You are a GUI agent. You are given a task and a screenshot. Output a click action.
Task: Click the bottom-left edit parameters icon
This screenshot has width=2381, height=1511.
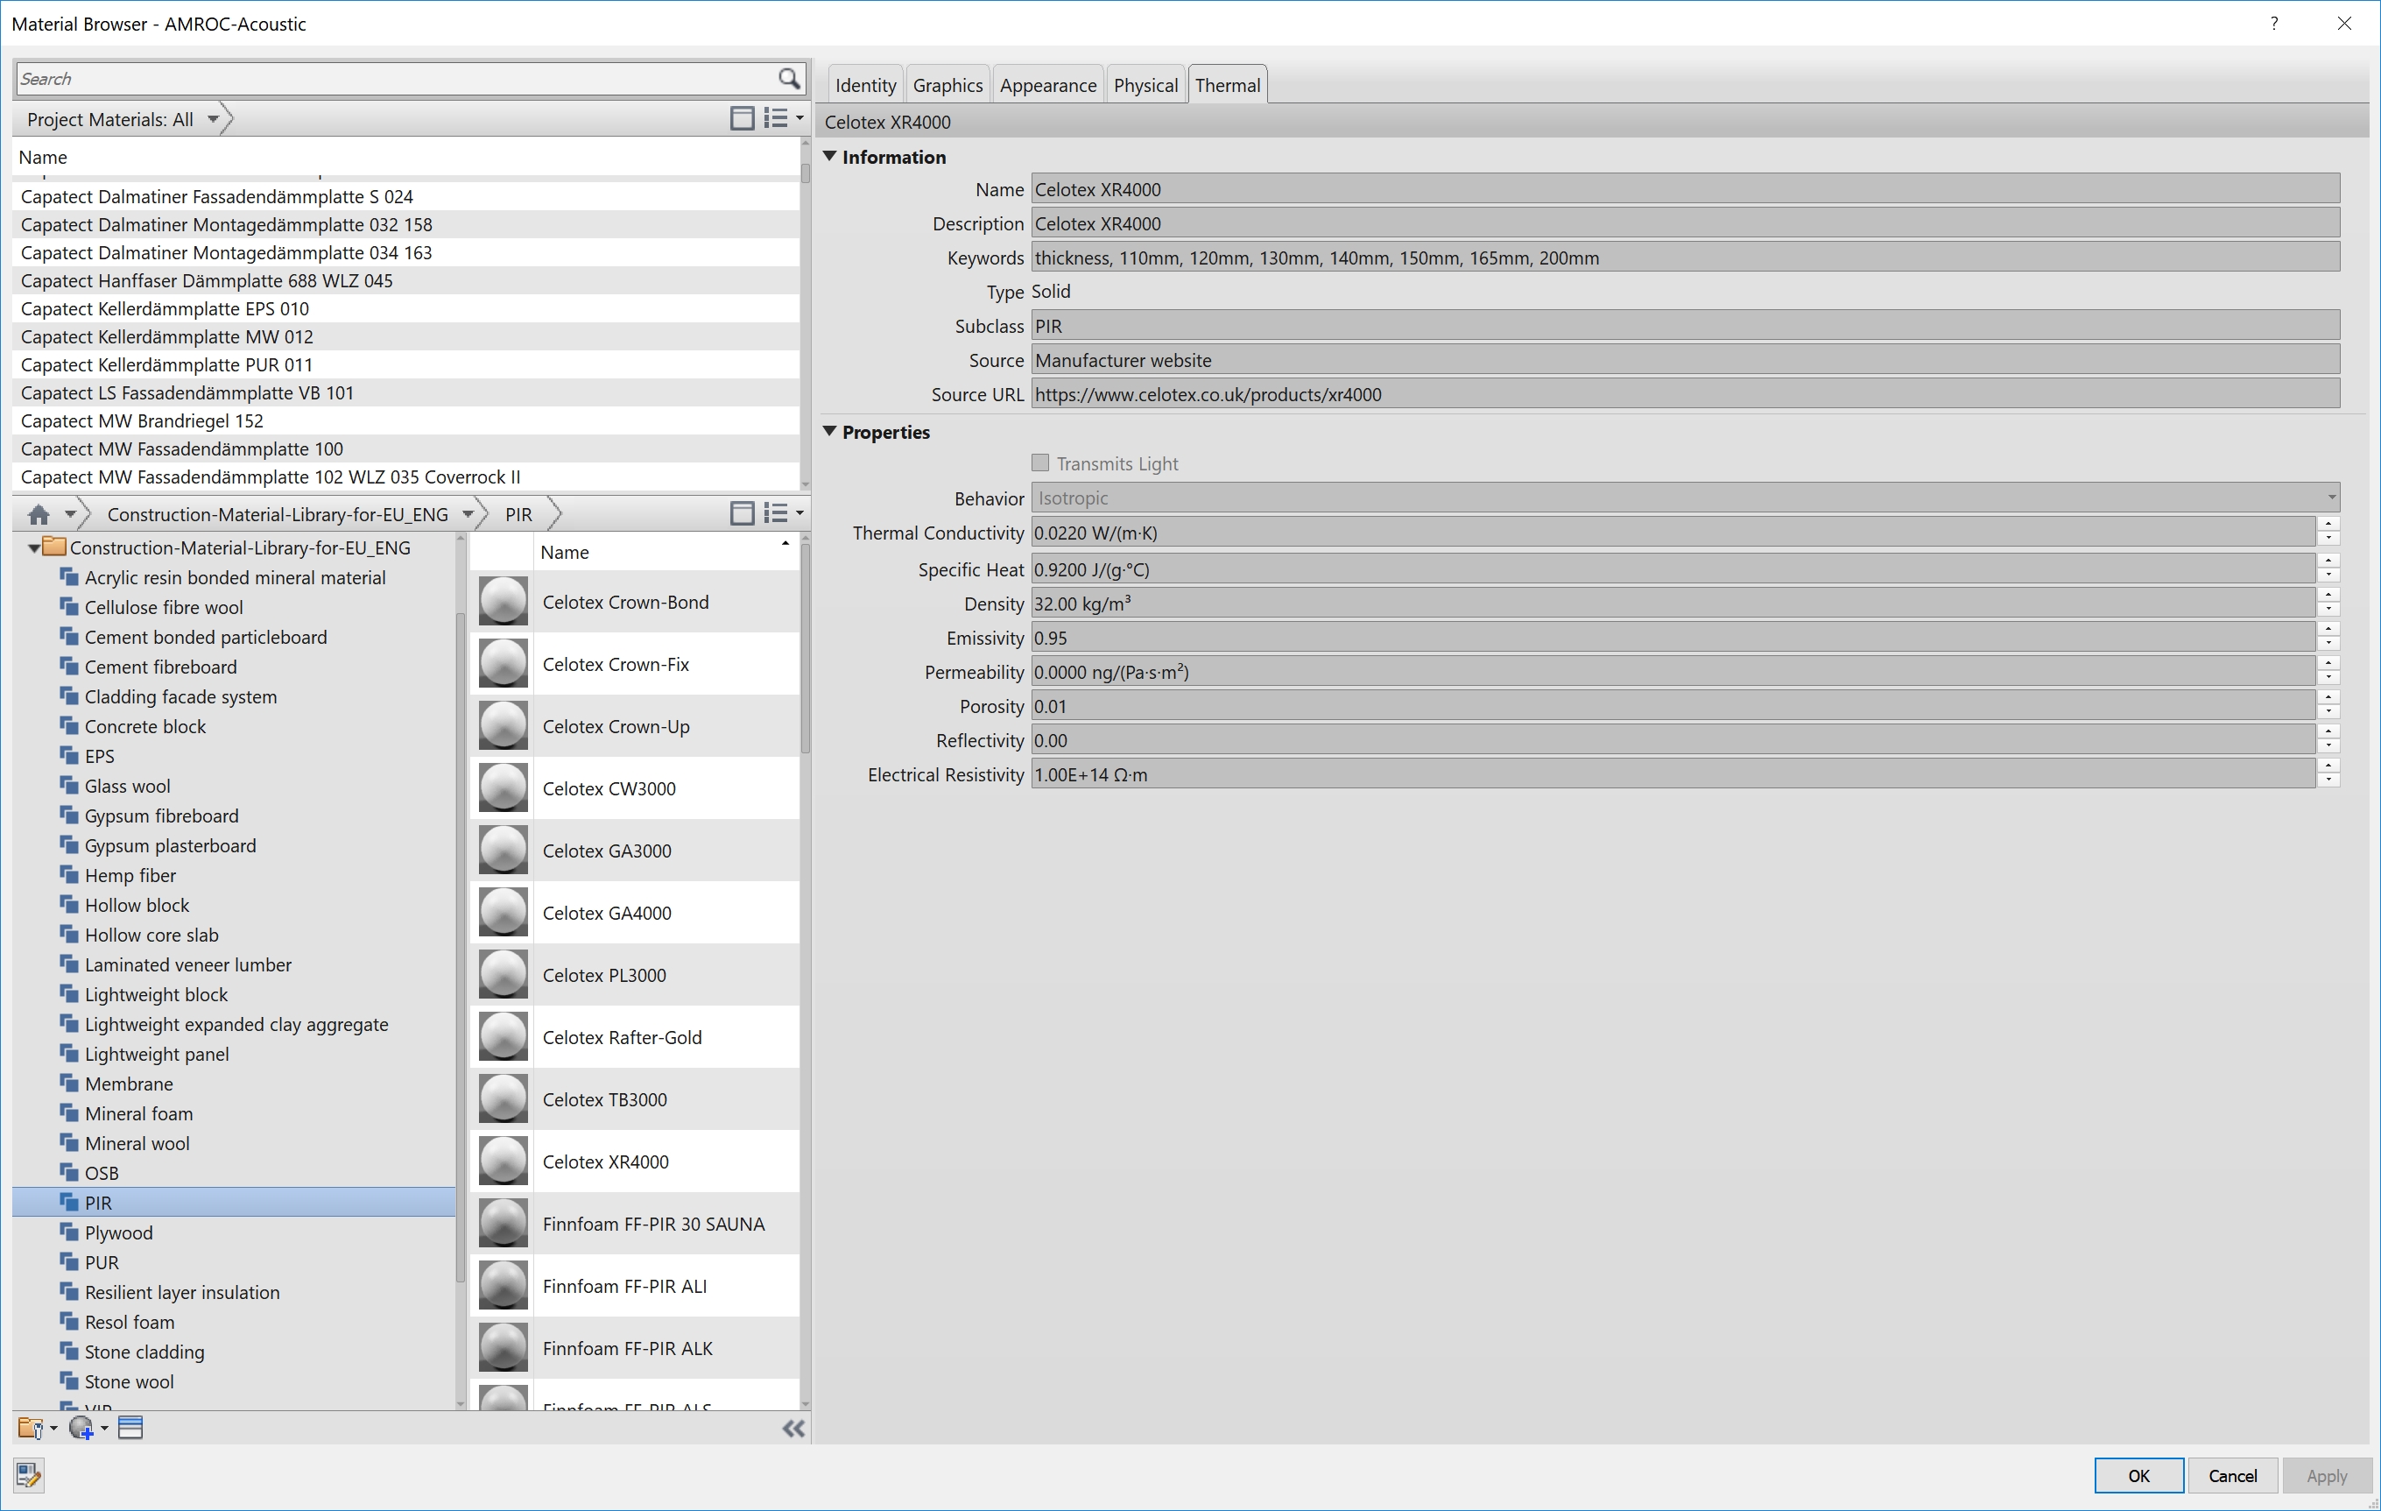pos(29,1474)
